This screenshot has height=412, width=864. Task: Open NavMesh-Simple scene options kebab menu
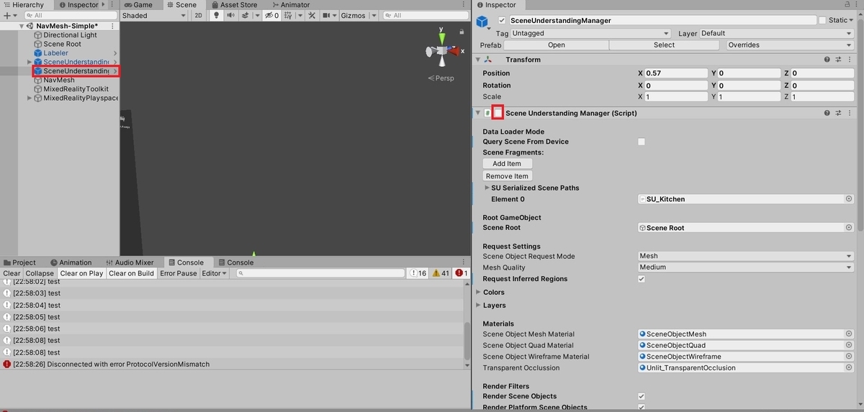[x=112, y=25]
